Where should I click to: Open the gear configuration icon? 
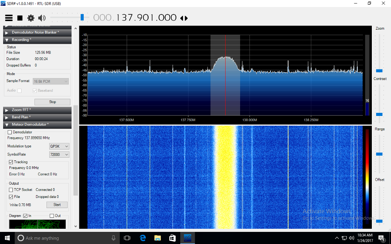coord(31,18)
